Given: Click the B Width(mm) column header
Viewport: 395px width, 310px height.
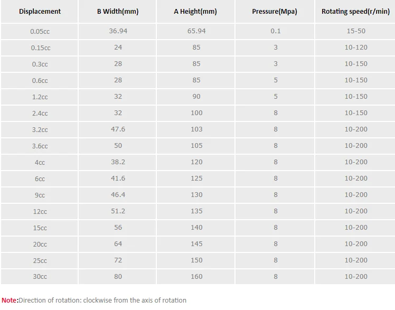Looking at the screenshot, I should (x=118, y=11).
